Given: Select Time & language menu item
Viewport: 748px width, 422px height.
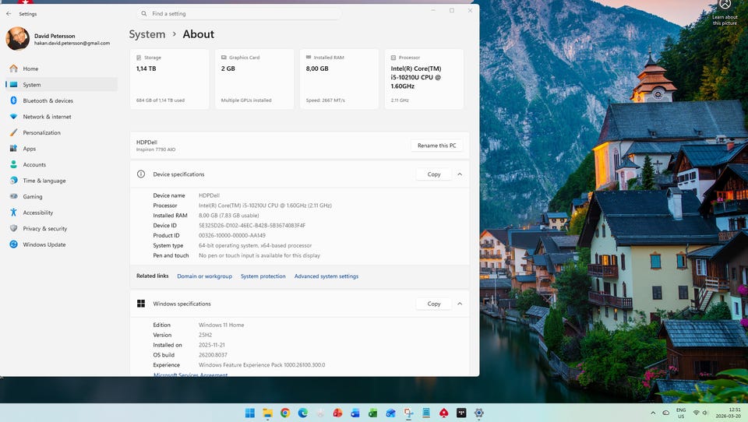Looking at the screenshot, I should (x=44, y=181).
